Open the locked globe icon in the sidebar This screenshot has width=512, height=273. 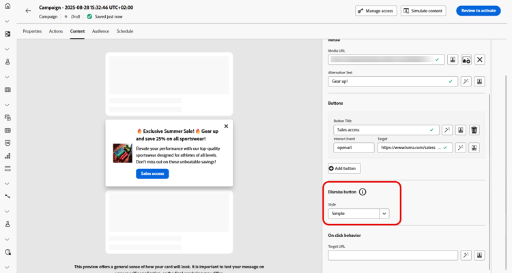pos(8,252)
